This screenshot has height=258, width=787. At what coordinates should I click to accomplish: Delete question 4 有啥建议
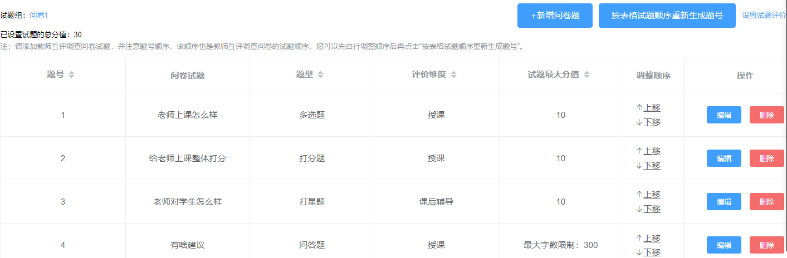point(766,245)
